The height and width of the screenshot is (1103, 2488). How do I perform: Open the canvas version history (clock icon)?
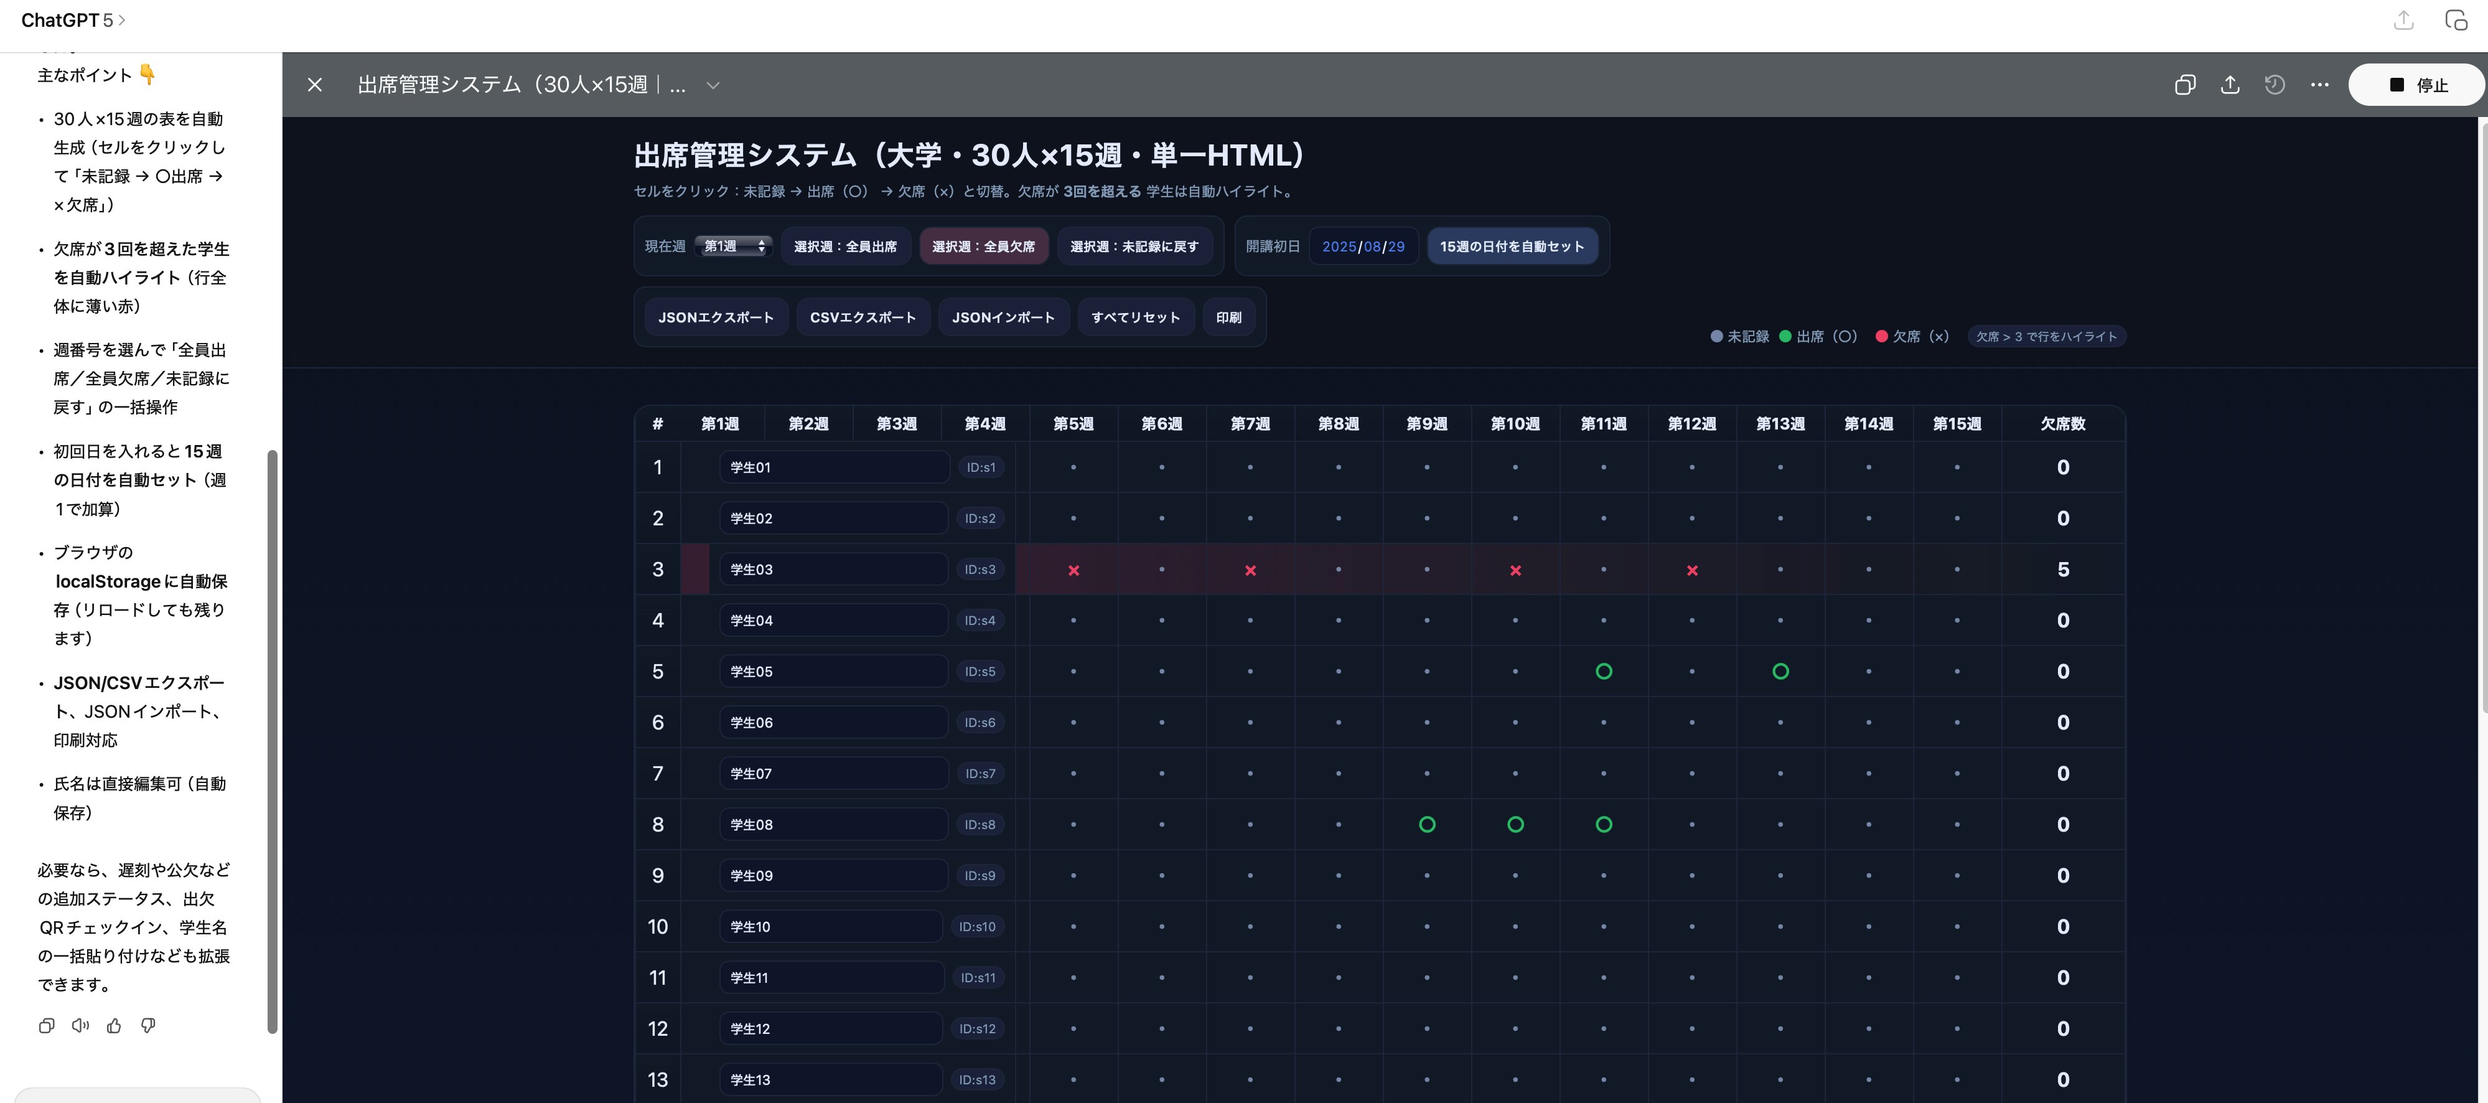2276,85
